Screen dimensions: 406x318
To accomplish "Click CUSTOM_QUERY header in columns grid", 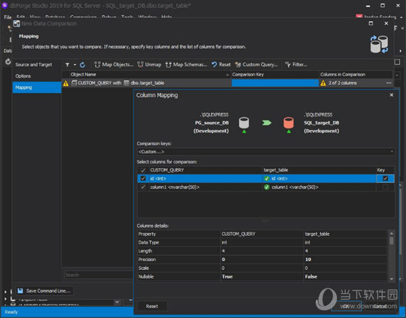I will pyautogui.click(x=206, y=170).
